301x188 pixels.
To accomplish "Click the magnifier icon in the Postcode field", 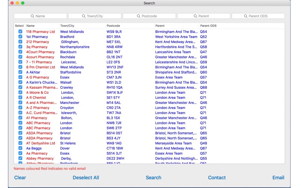I will (x=138, y=16).
